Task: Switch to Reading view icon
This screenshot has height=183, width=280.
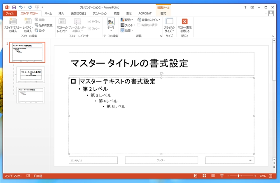Action: [x=213, y=176]
